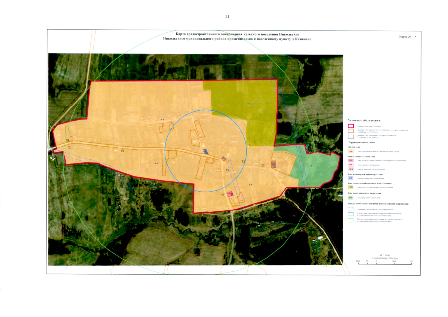Click the page number 21 at top
This screenshot has height=317, width=448.
click(227, 17)
